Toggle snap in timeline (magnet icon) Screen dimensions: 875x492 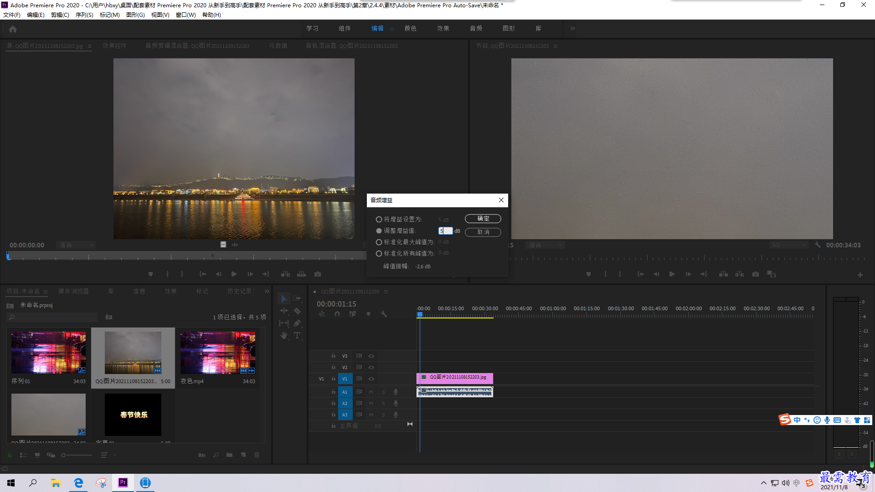coord(337,314)
